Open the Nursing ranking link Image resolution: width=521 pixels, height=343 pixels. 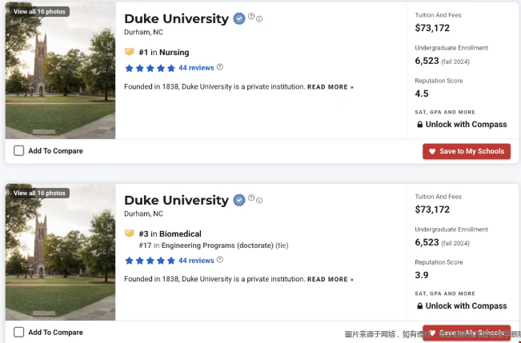(174, 53)
